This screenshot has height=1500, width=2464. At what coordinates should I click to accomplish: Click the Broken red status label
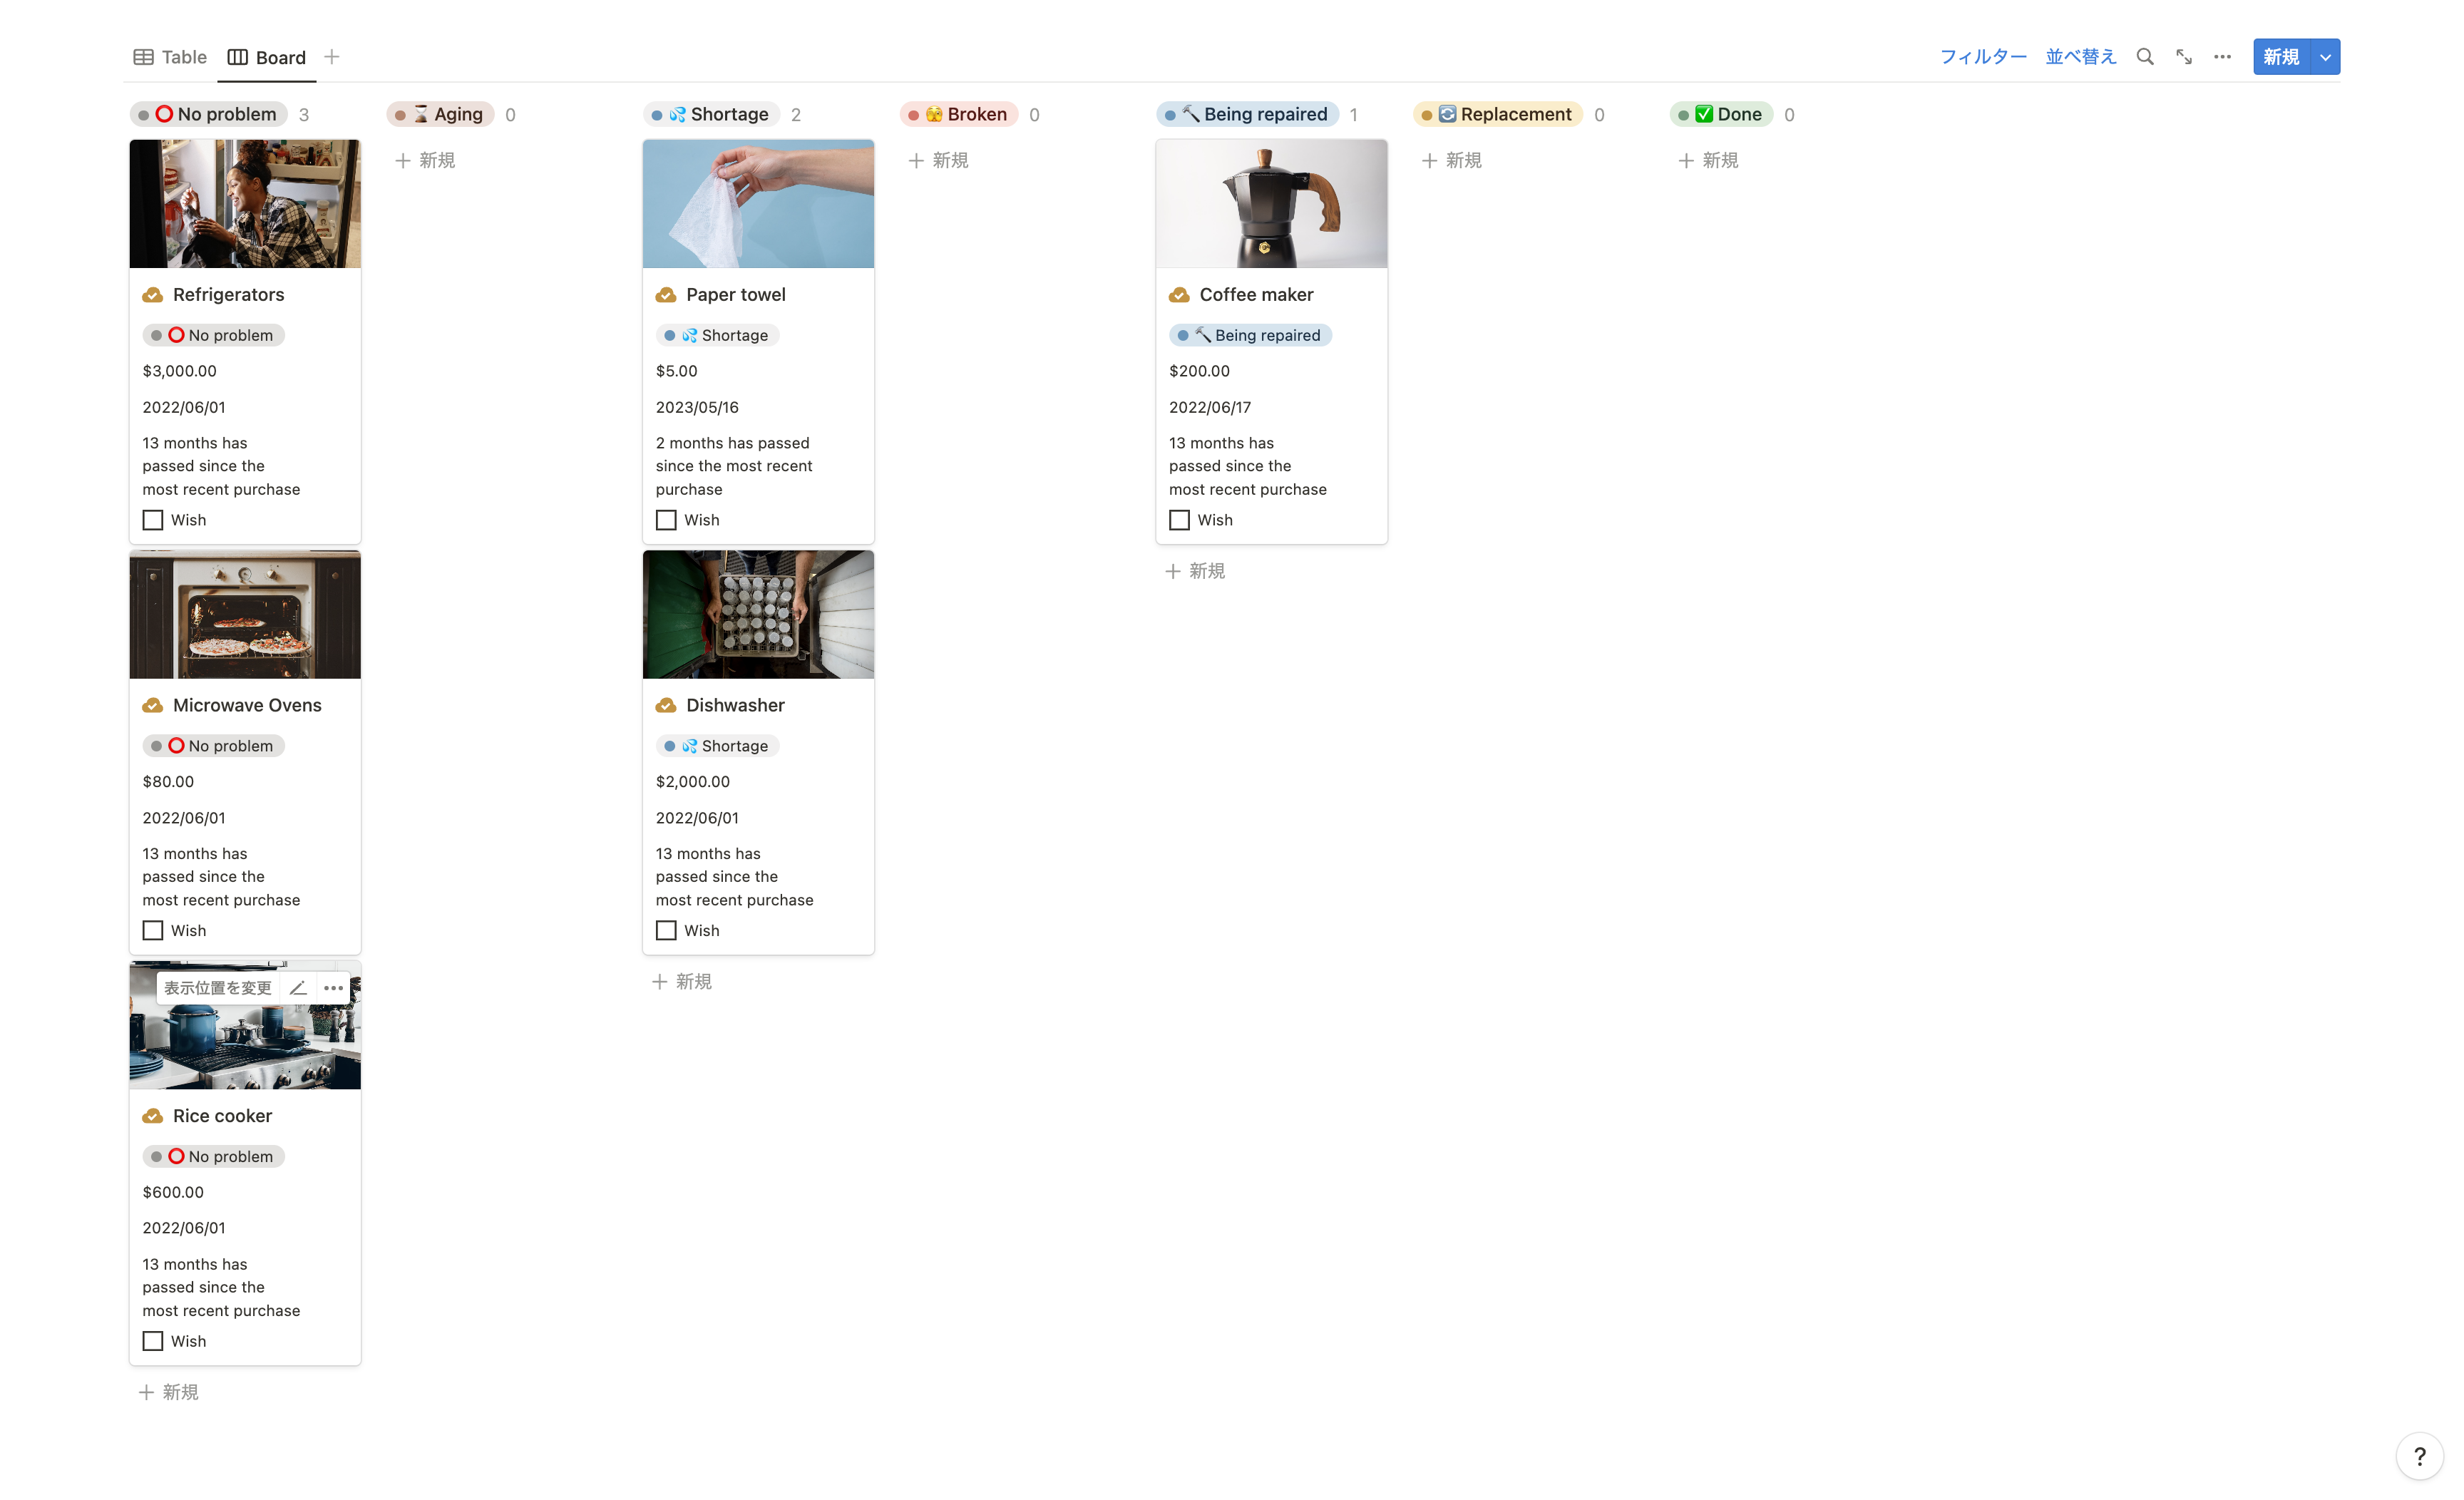pyautogui.click(x=958, y=114)
